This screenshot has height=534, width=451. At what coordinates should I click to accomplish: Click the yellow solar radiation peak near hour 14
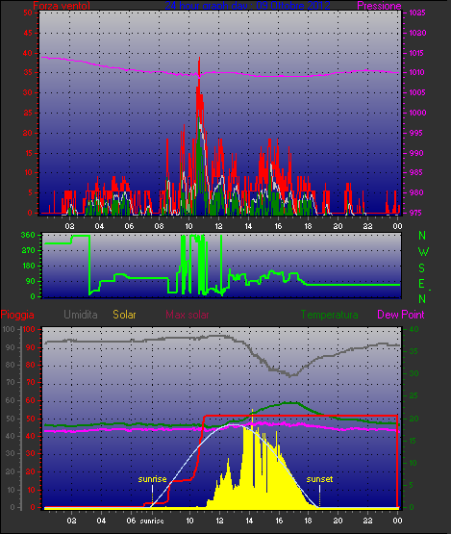pyautogui.click(x=252, y=412)
